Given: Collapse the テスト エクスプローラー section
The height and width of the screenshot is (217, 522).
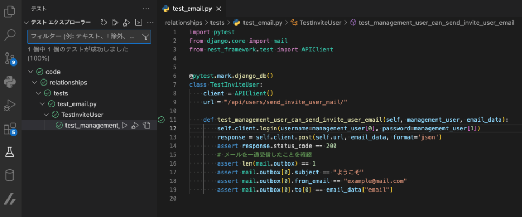Looking at the screenshot, I should pyautogui.click(x=27, y=23).
